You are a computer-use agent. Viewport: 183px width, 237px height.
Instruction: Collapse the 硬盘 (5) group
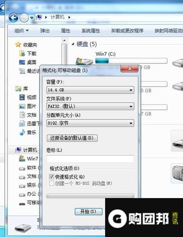point(73,44)
